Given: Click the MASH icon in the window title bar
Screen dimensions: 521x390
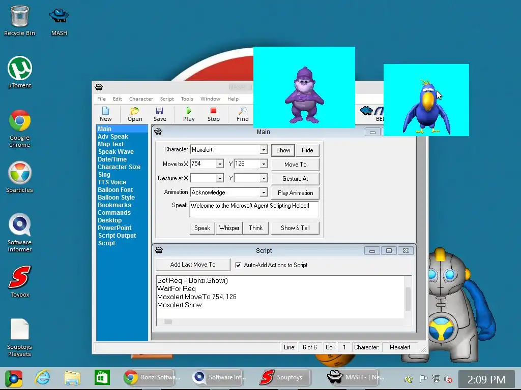Looking at the screenshot, I should (x=99, y=87).
